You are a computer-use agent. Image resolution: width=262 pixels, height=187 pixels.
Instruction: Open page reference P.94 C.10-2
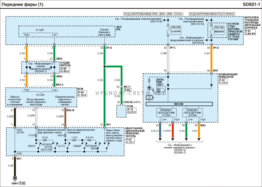pos(82,94)
